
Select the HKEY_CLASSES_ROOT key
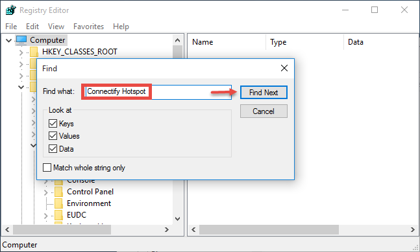click(80, 52)
